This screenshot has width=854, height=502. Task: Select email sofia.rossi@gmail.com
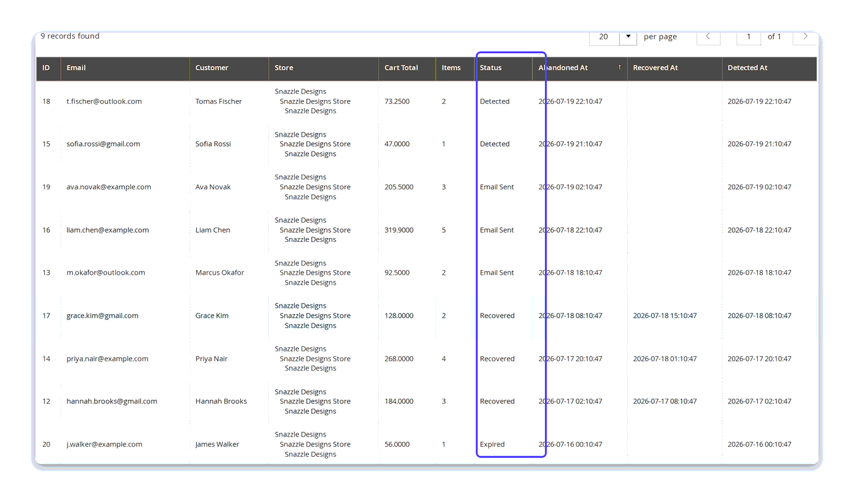[103, 144]
